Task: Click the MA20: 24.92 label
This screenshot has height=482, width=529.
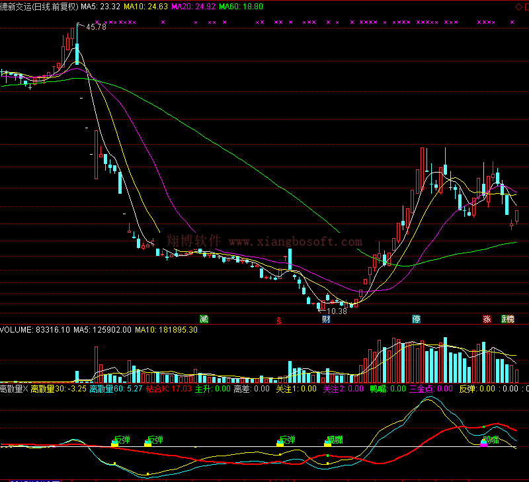Action: [x=193, y=7]
